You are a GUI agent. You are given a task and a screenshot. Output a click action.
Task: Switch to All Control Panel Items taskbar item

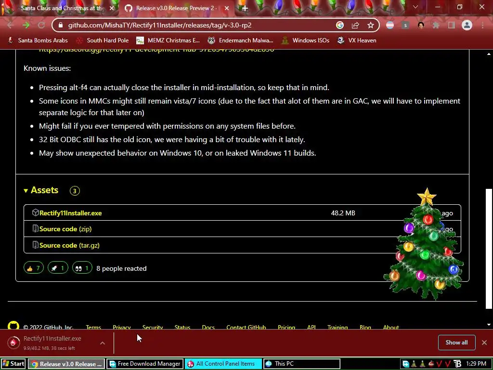[223, 364]
